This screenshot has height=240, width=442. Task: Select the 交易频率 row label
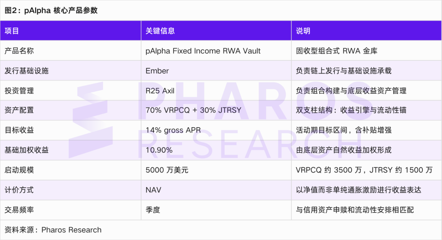tap(19, 210)
